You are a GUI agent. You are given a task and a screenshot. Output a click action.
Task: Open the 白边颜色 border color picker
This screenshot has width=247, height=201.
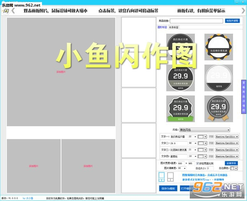(x=234, y=168)
